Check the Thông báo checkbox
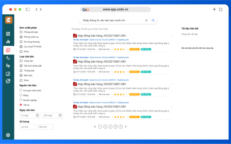 (21, 71)
